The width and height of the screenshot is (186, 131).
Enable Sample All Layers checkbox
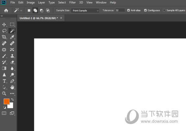[x=164, y=10]
